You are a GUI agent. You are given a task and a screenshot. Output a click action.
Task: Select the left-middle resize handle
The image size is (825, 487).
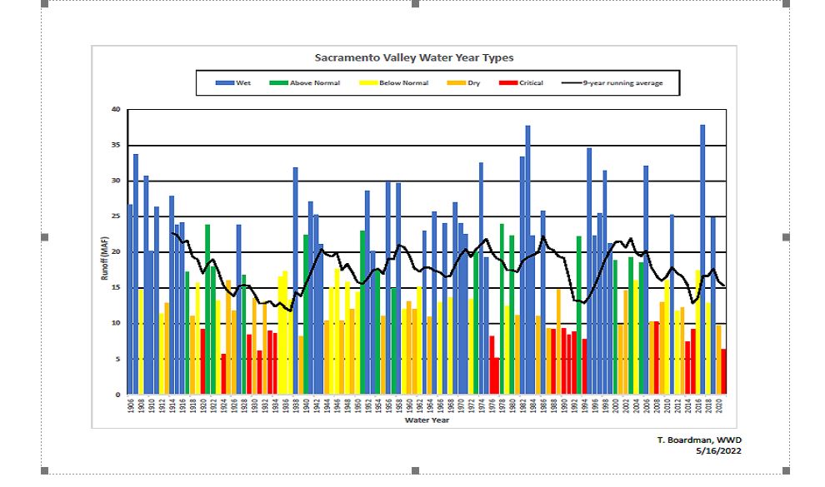point(44,238)
